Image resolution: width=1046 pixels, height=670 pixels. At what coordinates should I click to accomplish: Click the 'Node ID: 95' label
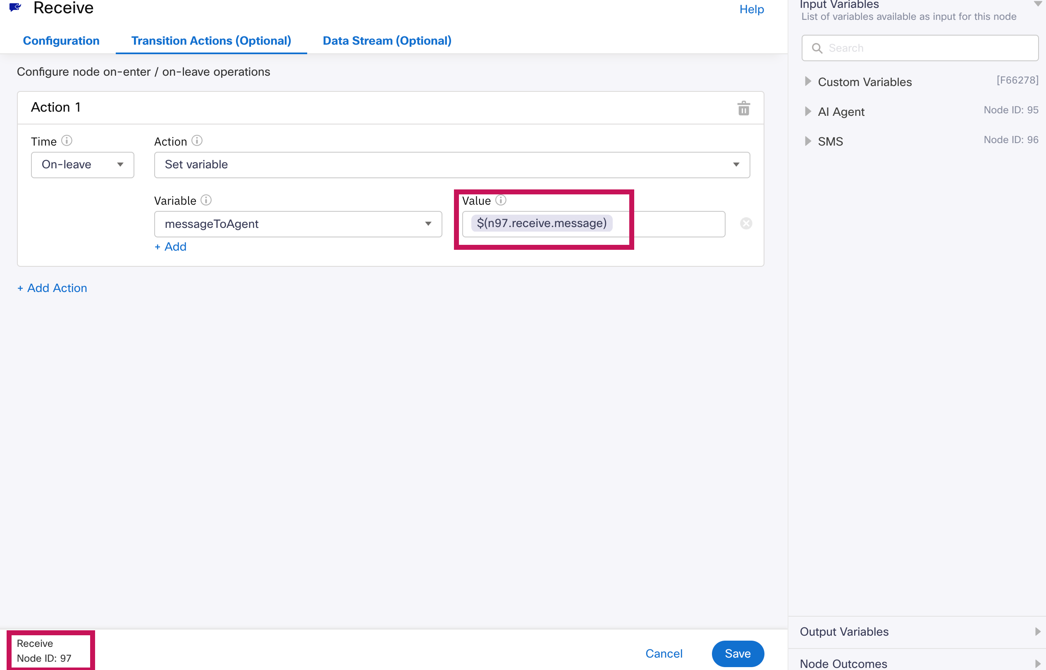pyautogui.click(x=1011, y=110)
